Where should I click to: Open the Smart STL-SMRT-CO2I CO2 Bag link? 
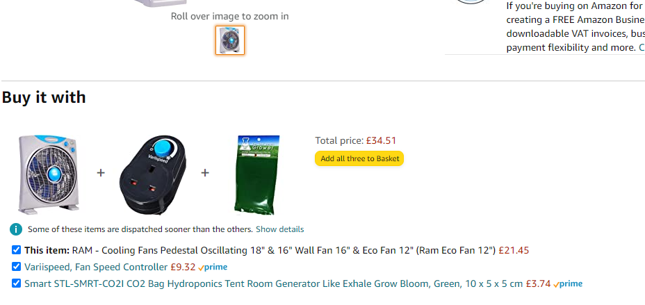coord(273,283)
